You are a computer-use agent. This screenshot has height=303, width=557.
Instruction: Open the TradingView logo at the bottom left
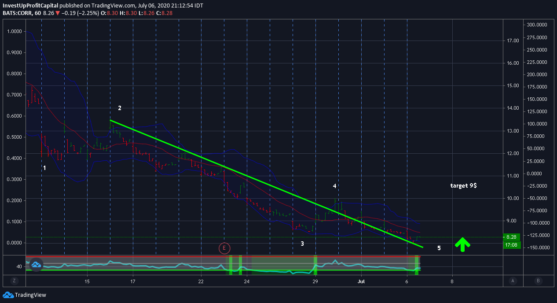pos(25,295)
